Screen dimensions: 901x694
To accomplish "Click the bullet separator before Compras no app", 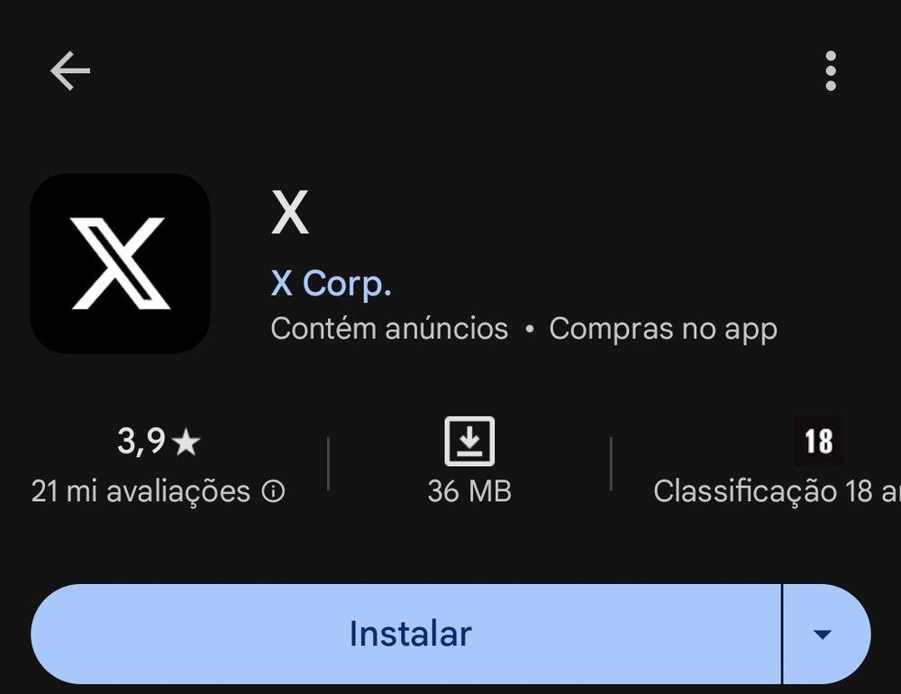I will click(x=529, y=330).
